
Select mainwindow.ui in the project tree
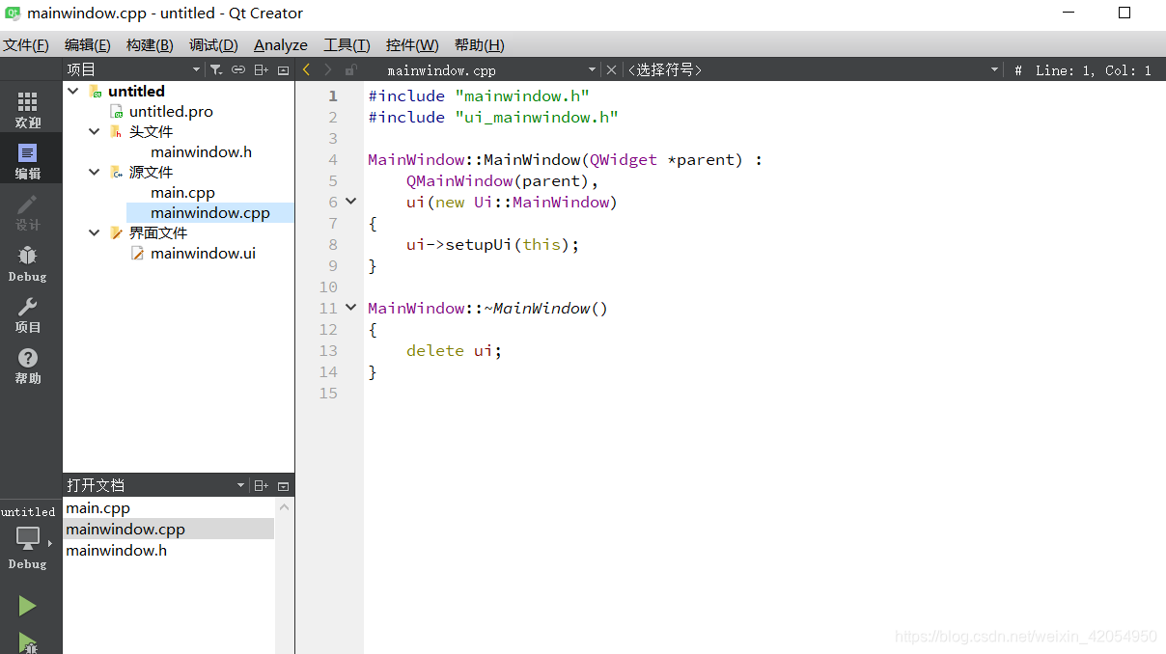click(203, 253)
